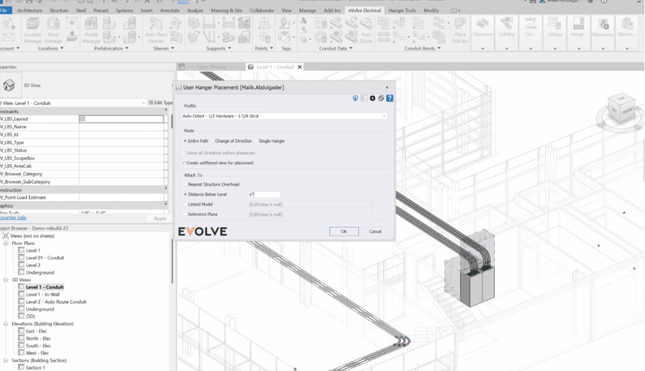The height and width of the screenshot is (371, 645).
Task: Collapse the Floor Plans tree node
Action: [x=6, y=243]
